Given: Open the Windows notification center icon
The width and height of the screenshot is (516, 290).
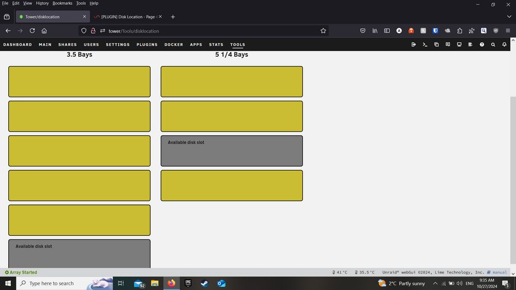Looking at the screenshot, I should (506, 283).
